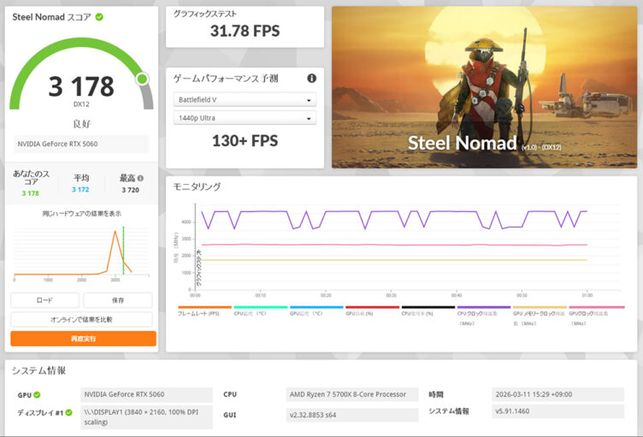This screenshot has width=643, height=437.
Task: Click the 3 178 score on the gauge
Action: coord(81,86)
